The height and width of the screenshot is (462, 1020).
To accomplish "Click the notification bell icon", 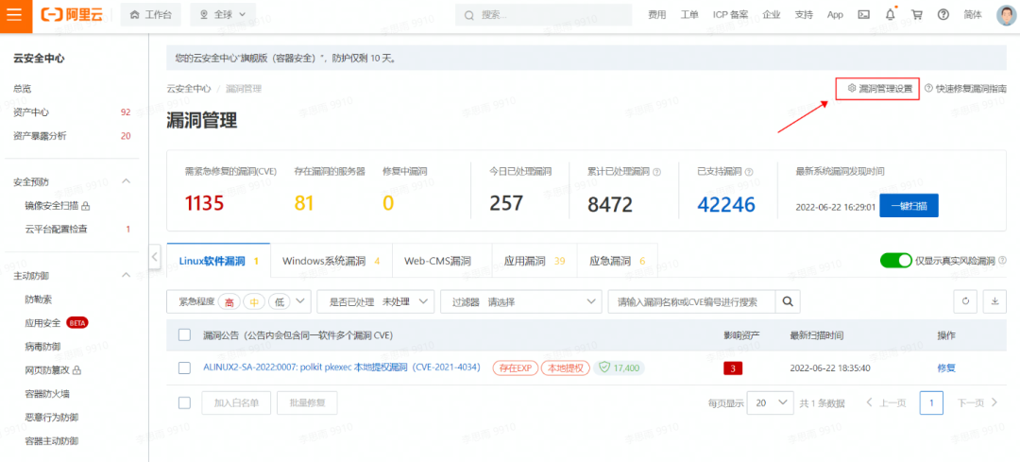I will (x=890, y=15).
